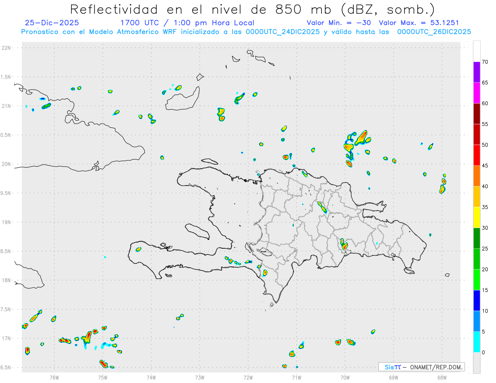
Task: Click the dark green 25–30 dBZ swatch
Action: coord(477,238)
